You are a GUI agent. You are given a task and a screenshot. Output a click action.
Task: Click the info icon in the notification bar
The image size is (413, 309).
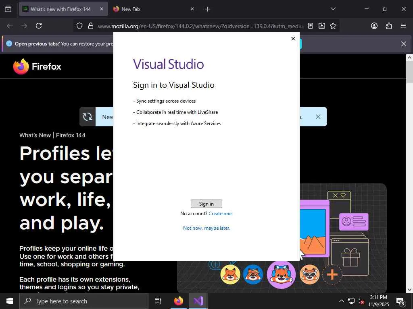click(x=9, y=43)
